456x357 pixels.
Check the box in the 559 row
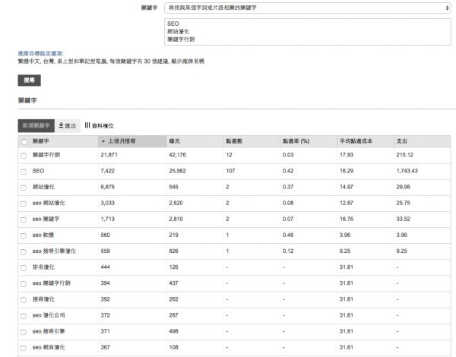[x=24, y=251]
